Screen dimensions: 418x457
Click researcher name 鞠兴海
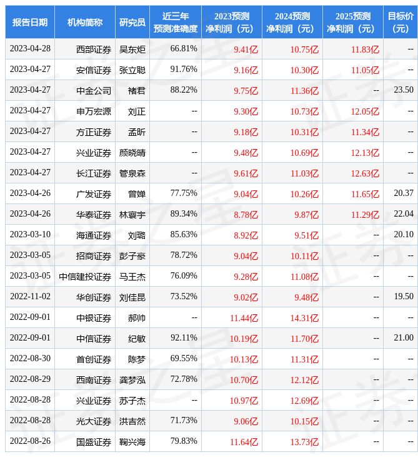click(132, 443)
